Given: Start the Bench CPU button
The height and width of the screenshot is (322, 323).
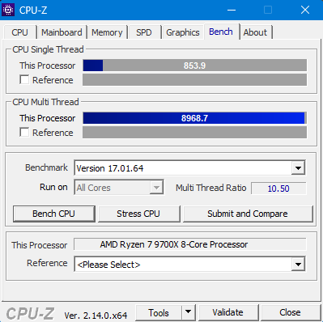Looking at the screenshot, I should [54, 214].
